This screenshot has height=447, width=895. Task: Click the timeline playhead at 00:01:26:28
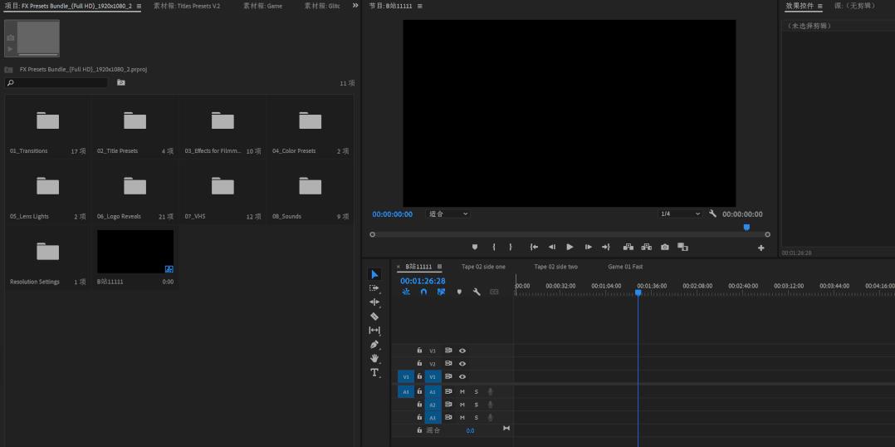point(638,292)
